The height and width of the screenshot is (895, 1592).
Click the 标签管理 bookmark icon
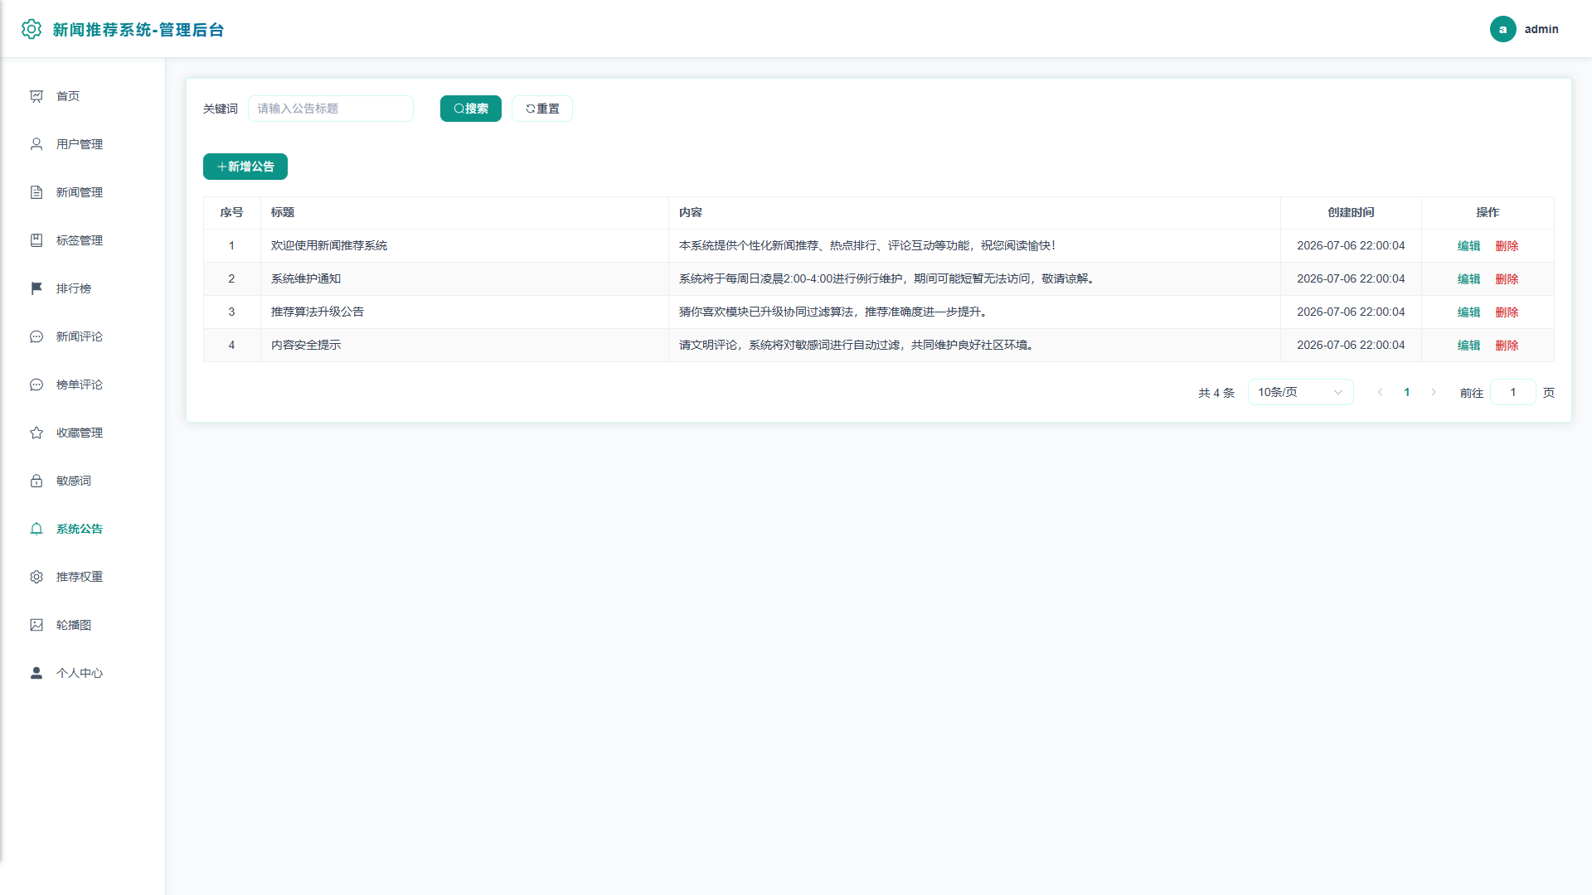click(x=36, y=240)
